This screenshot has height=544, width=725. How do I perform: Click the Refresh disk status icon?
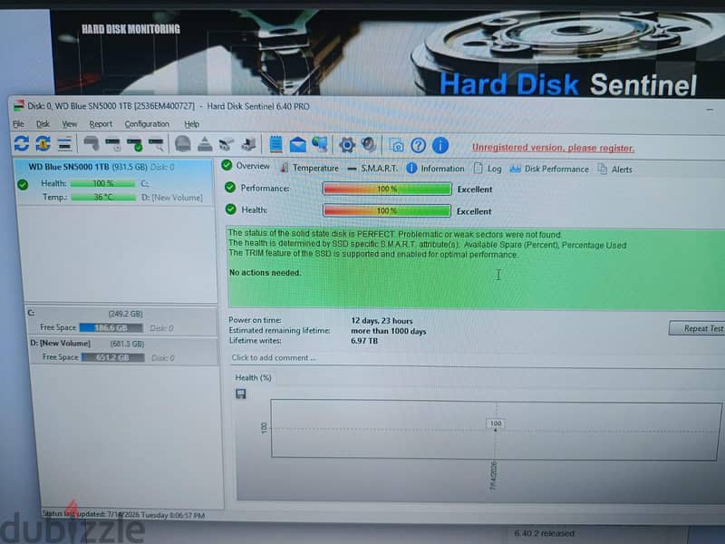point(21,144)
